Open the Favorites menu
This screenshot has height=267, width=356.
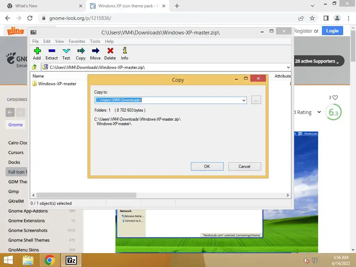click(77, 41)
